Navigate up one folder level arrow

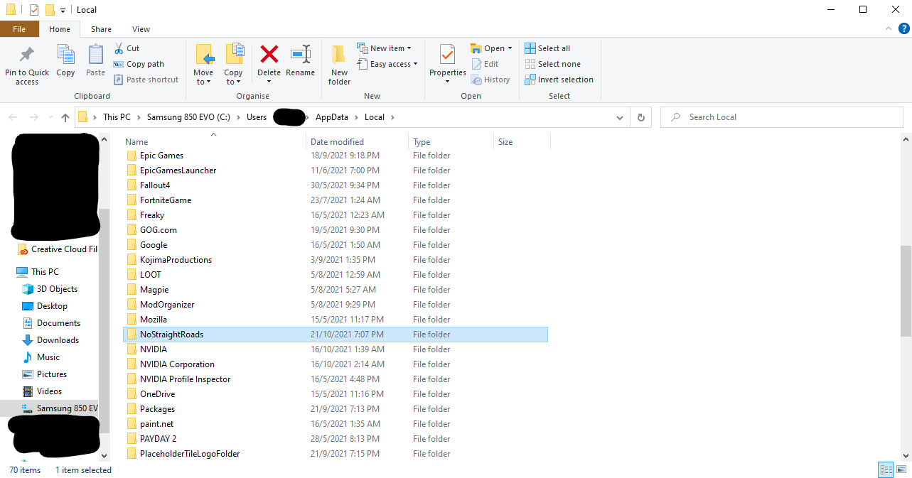pyautogui.click(x=65, y=118)
